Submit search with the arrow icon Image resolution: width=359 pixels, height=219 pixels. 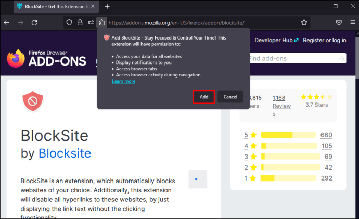tap(341, 59)
